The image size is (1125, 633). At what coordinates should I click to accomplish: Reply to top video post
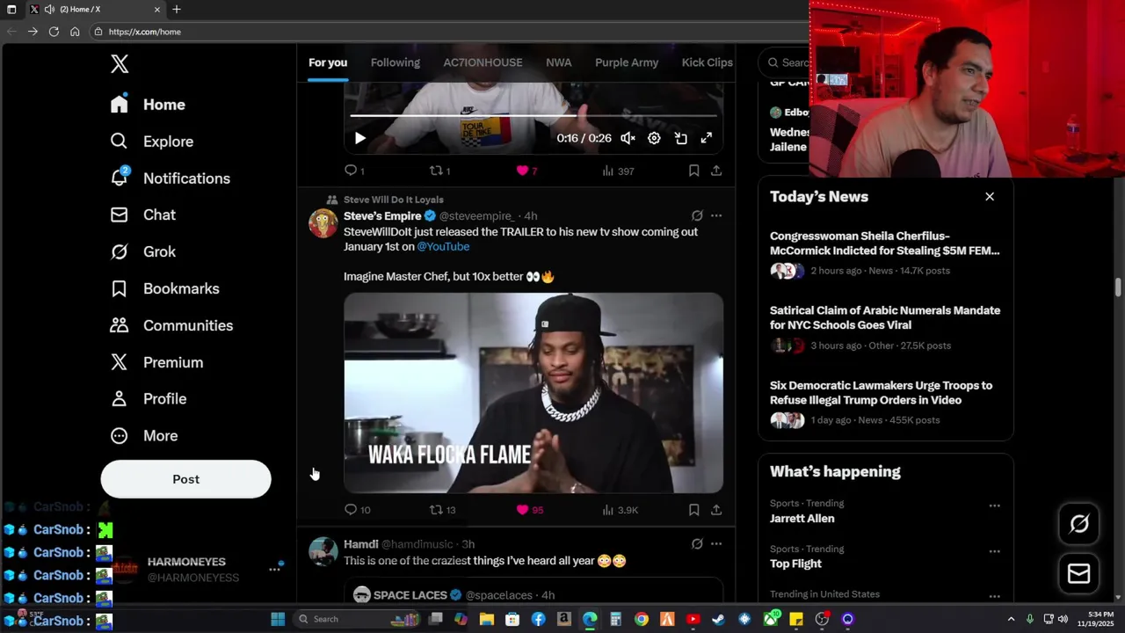click(x=354, y=171)
